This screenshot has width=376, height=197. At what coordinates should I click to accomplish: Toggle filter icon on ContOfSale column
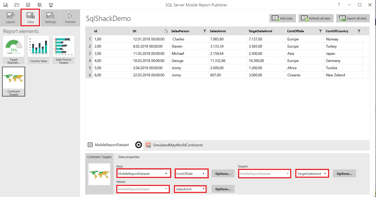click(x=320, y=31)
